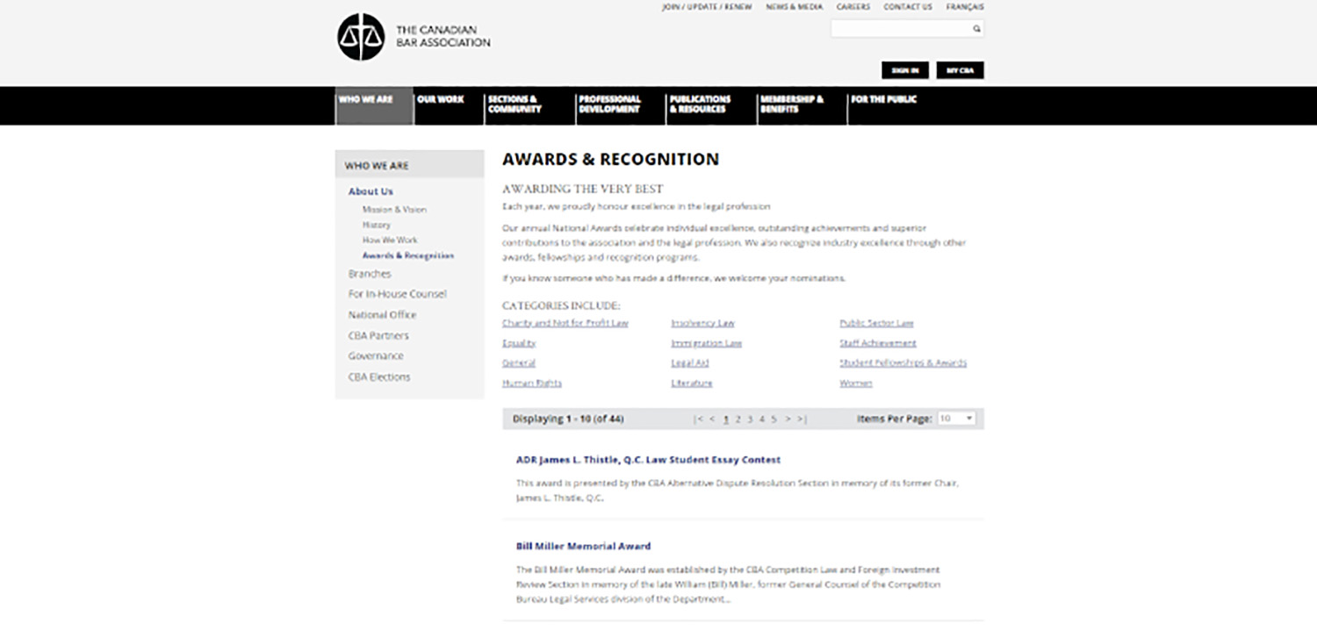Click the SIGN IN button

(x=904, y=69)
